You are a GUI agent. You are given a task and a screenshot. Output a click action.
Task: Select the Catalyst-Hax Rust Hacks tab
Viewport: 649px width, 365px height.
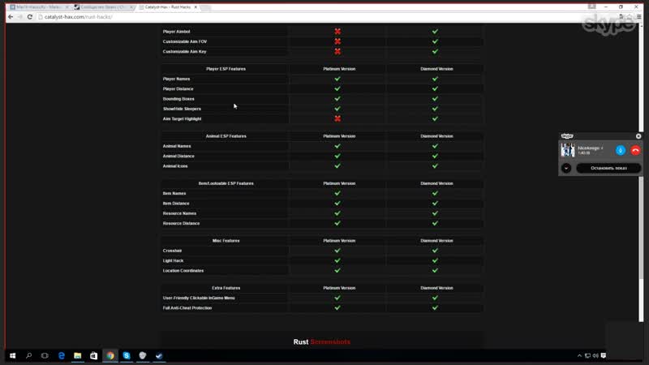[168, 7]
